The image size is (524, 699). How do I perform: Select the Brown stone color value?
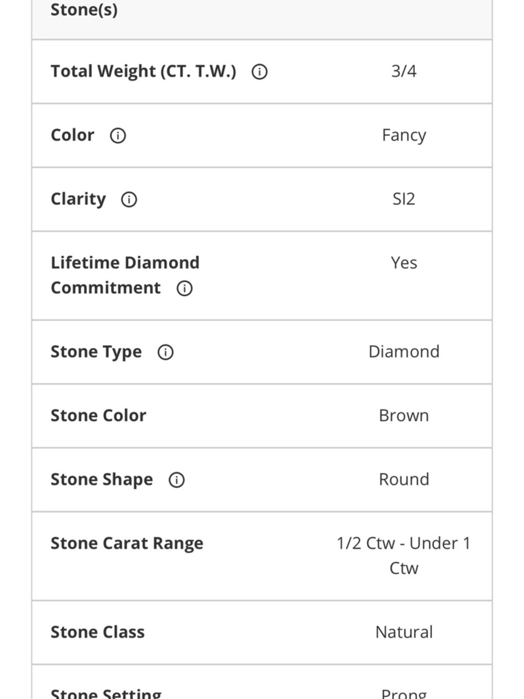point(403,416)
